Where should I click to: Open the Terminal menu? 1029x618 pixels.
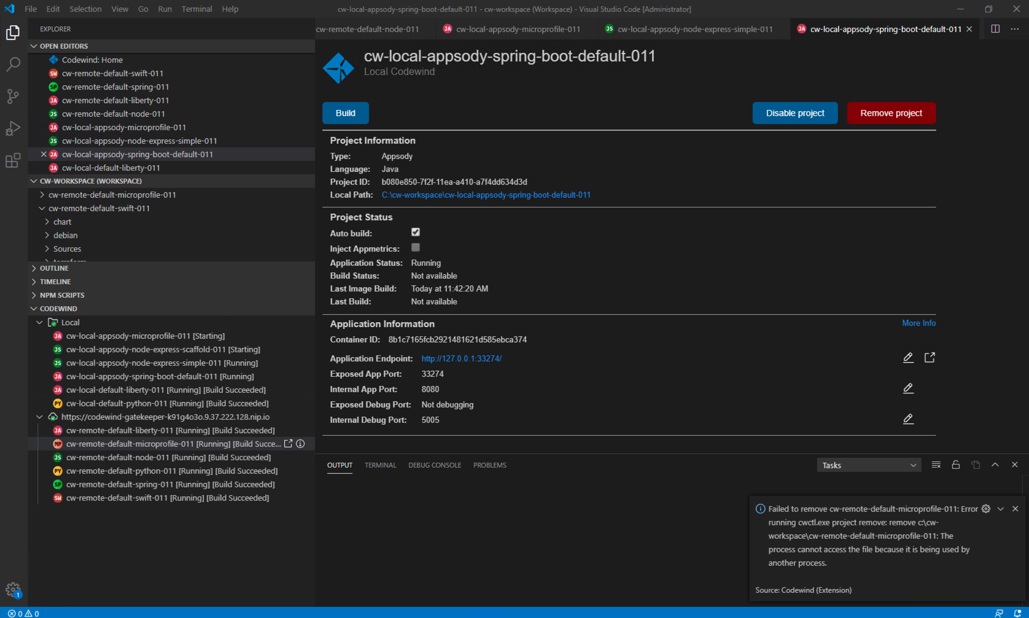pyautogui.click(x=196, y=9)
